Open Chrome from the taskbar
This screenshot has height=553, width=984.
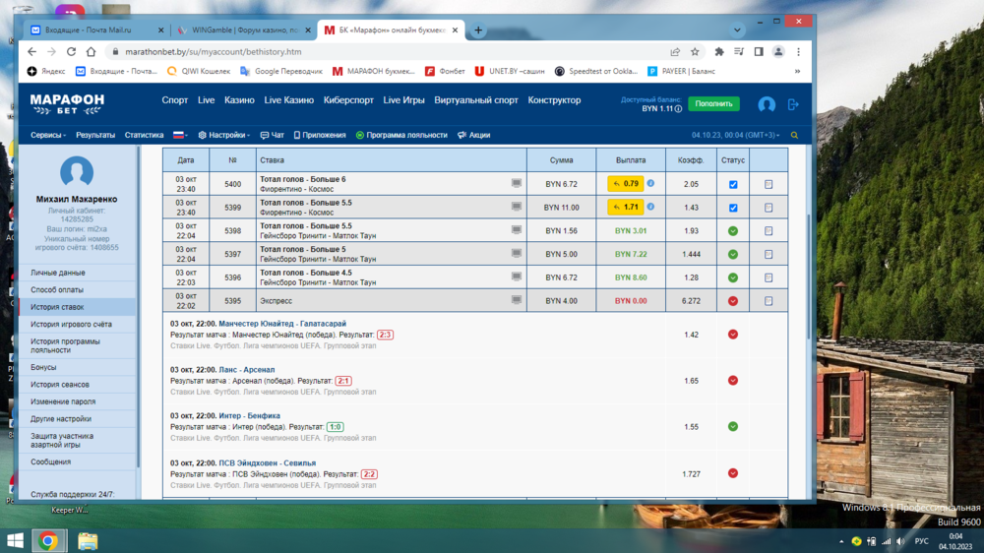pyautogui.click(x=48, y=540)
